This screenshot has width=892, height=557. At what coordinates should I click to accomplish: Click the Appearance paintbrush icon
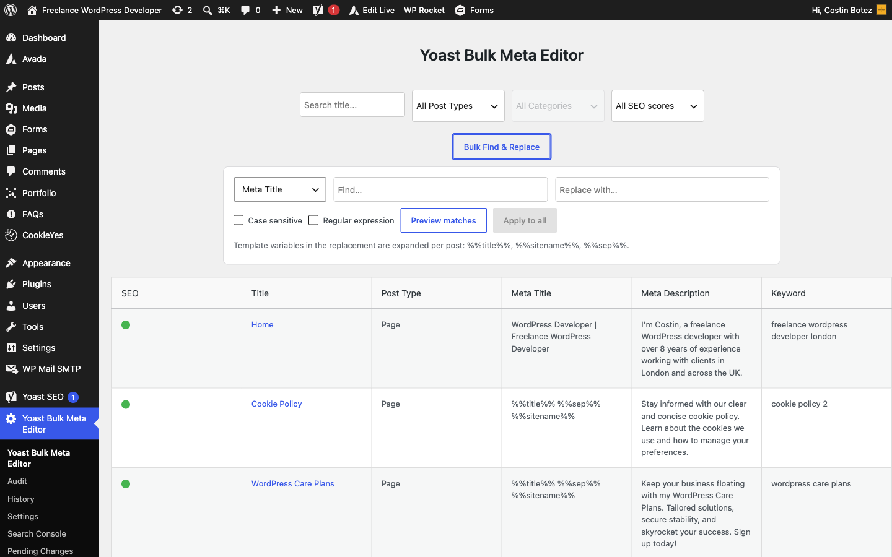pos(11,263)
